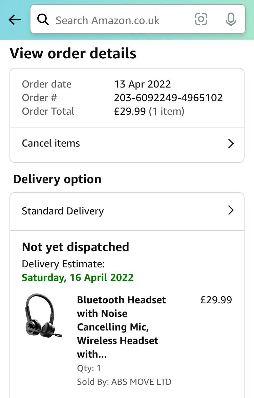254x398 pixels.
Task: Select the Standard Delivery option
Action: 63,211
